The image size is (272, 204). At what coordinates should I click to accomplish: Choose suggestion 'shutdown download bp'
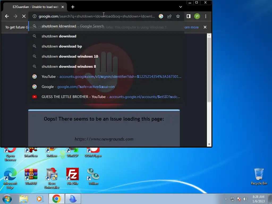(106, 46)
